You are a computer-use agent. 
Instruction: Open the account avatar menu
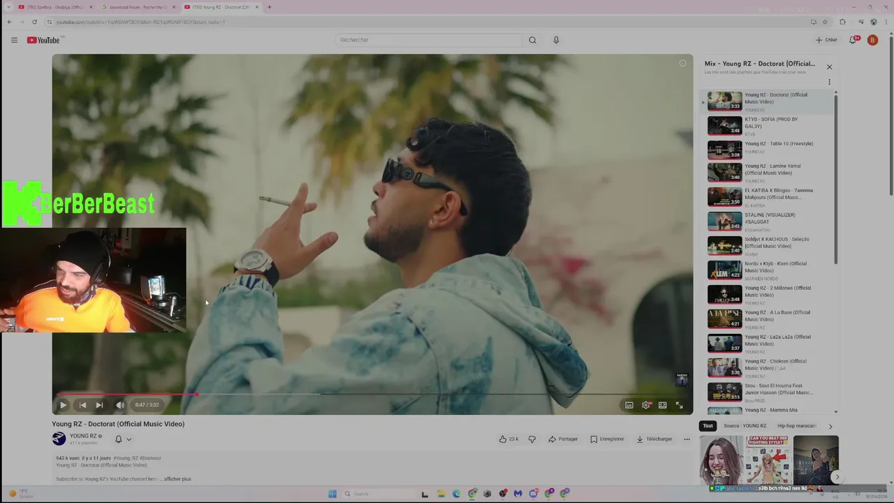pos(872,40)
